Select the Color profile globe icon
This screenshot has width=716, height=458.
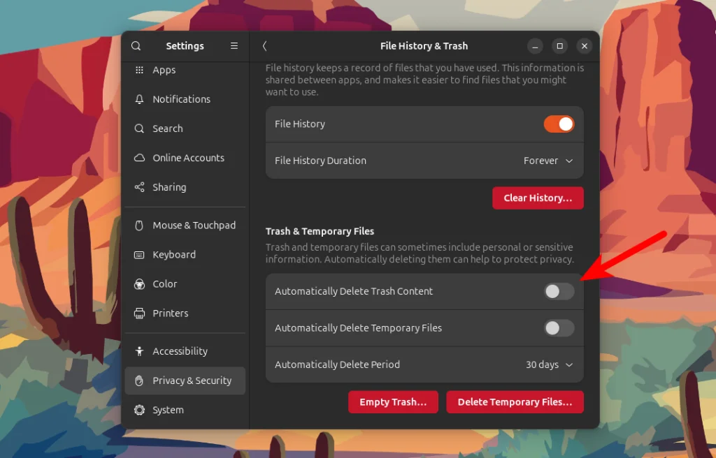pyautogui.click(x=139, y=283)
